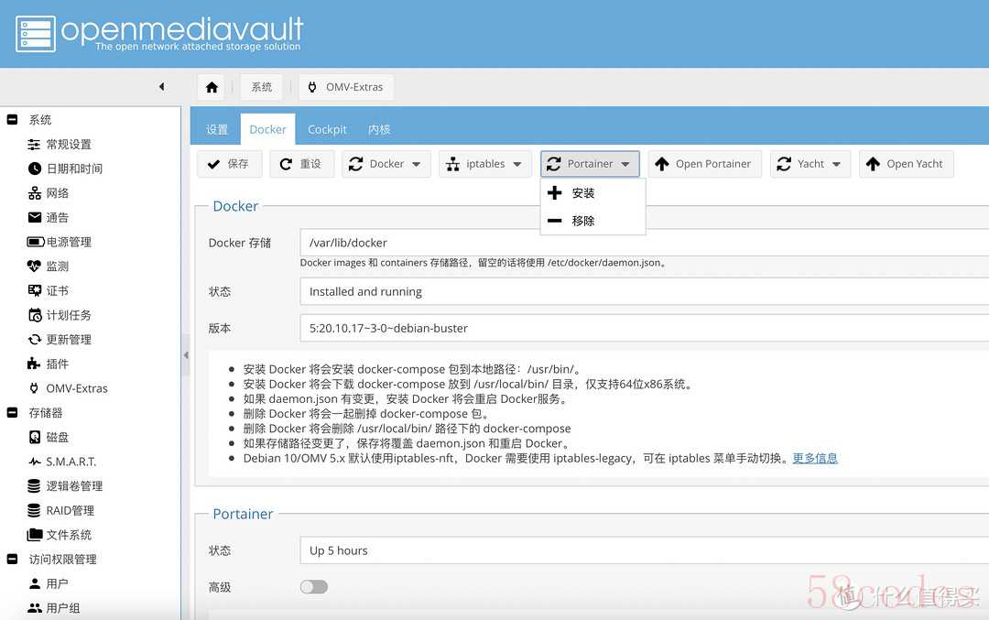Open OMV-Extras plug icon in sidebar

coord(34,388)
